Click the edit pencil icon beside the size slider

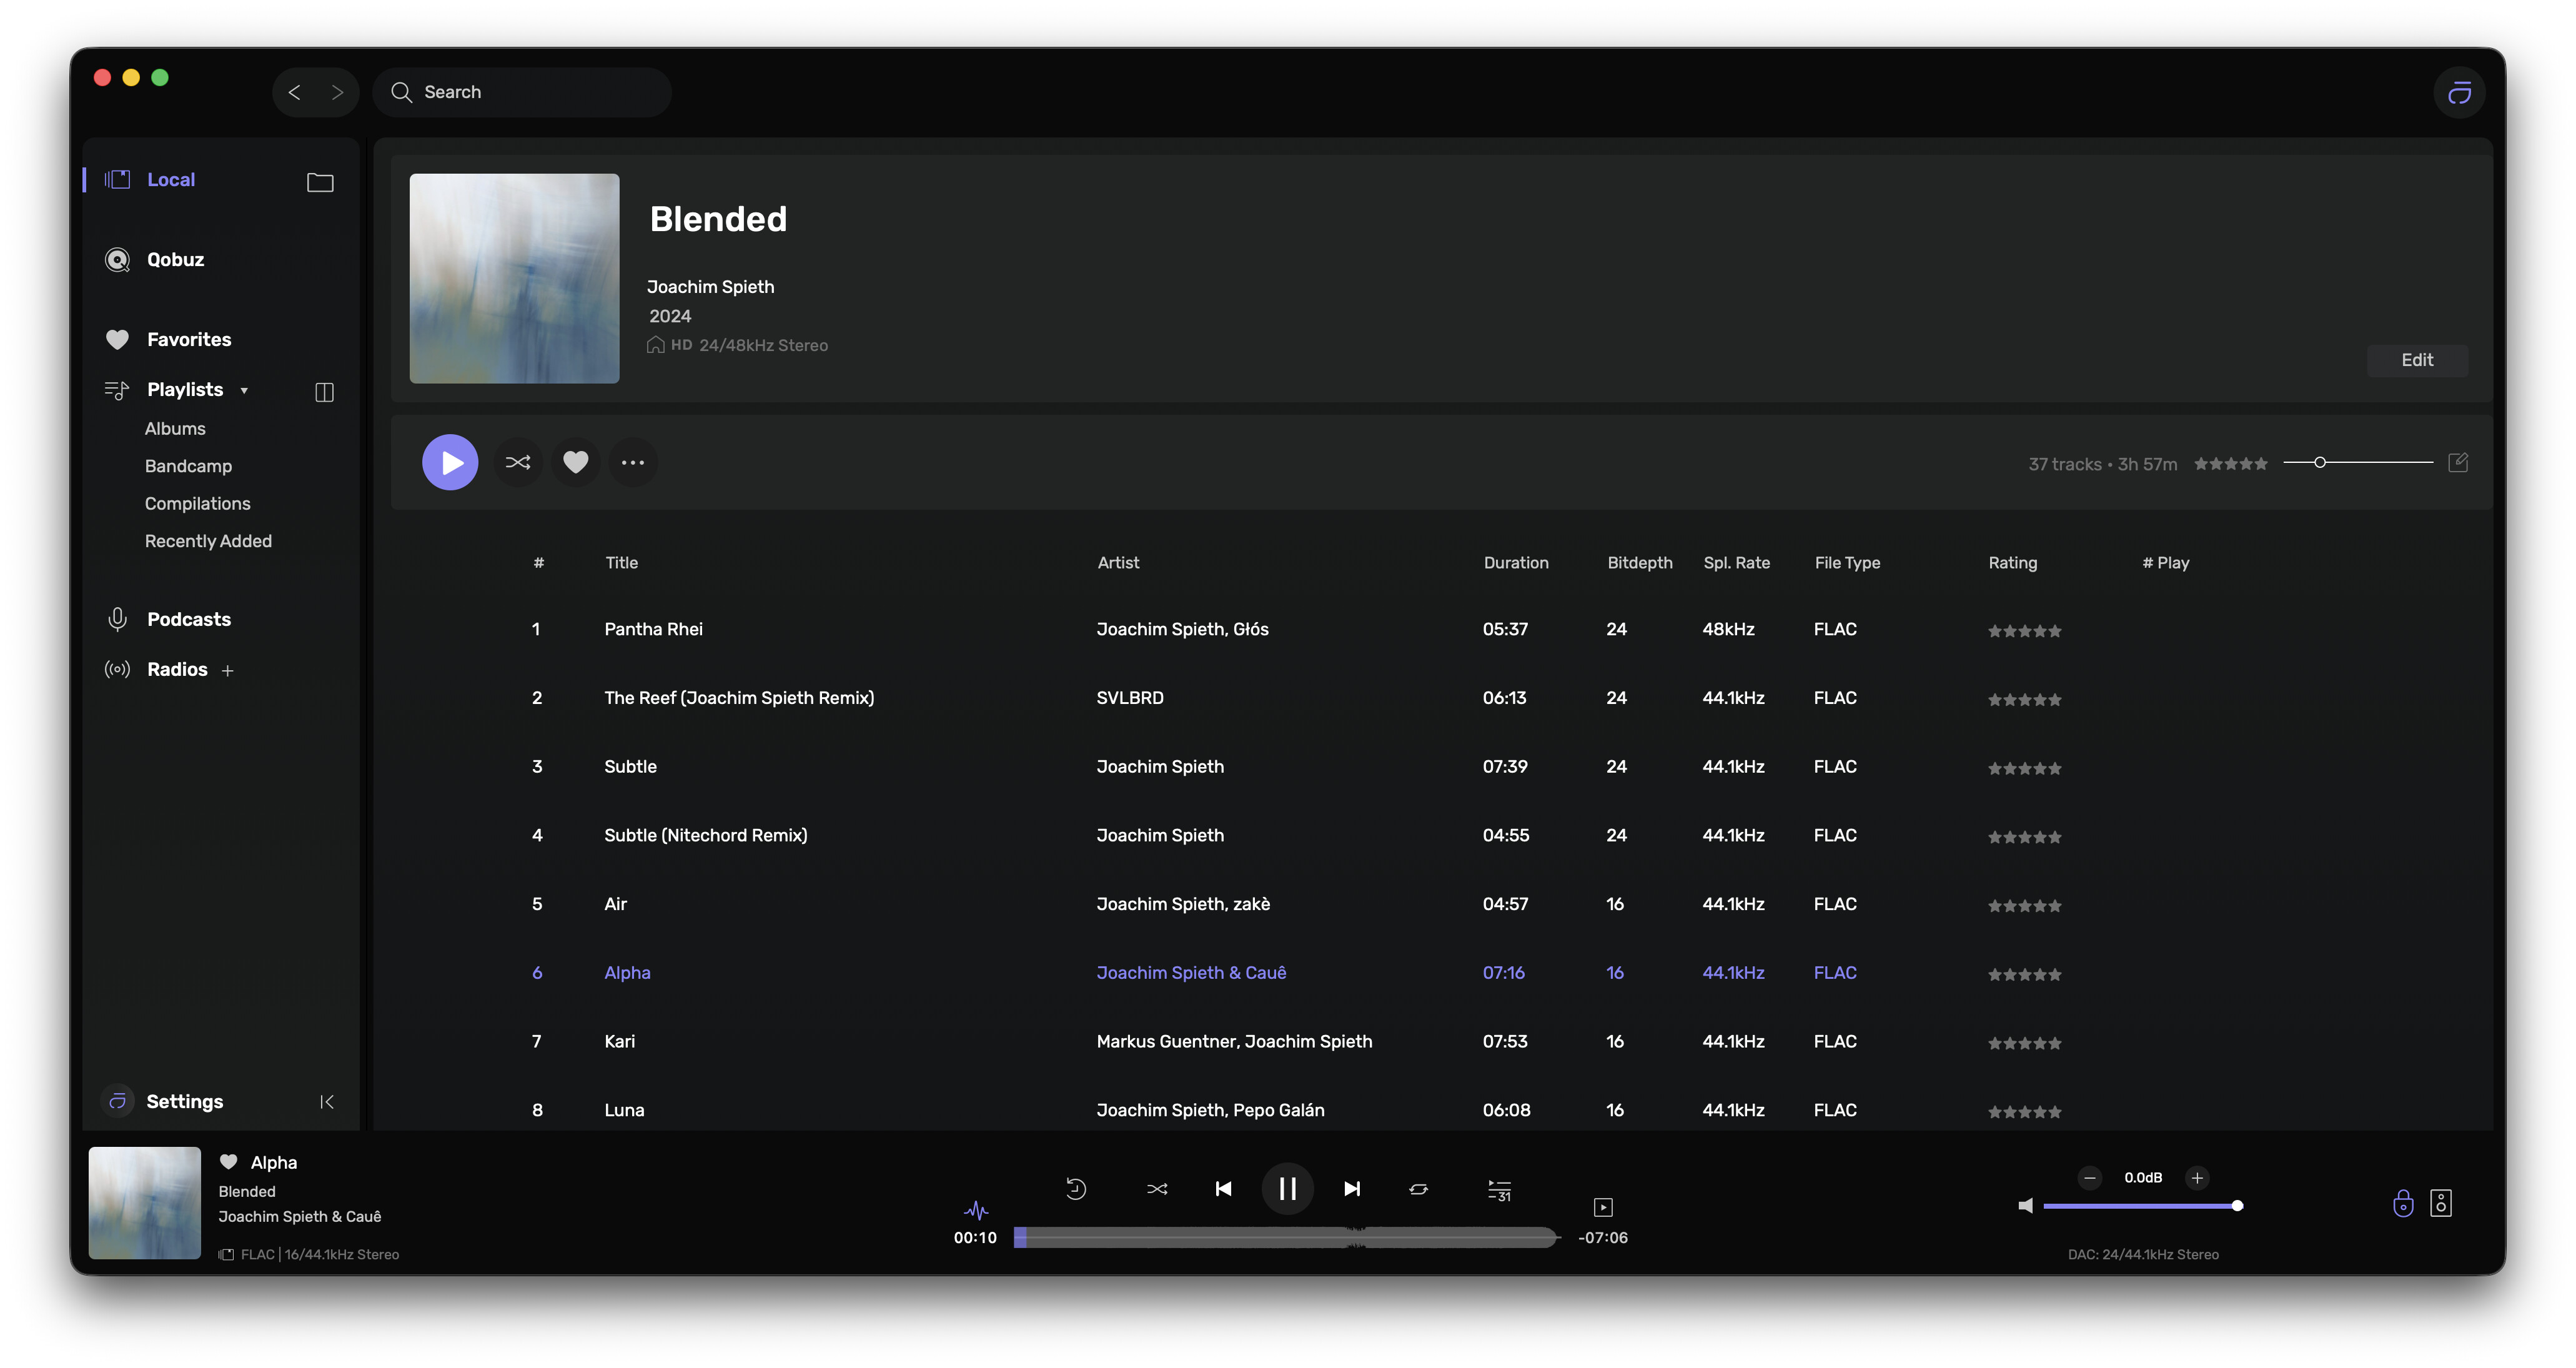coord(2458,462)
